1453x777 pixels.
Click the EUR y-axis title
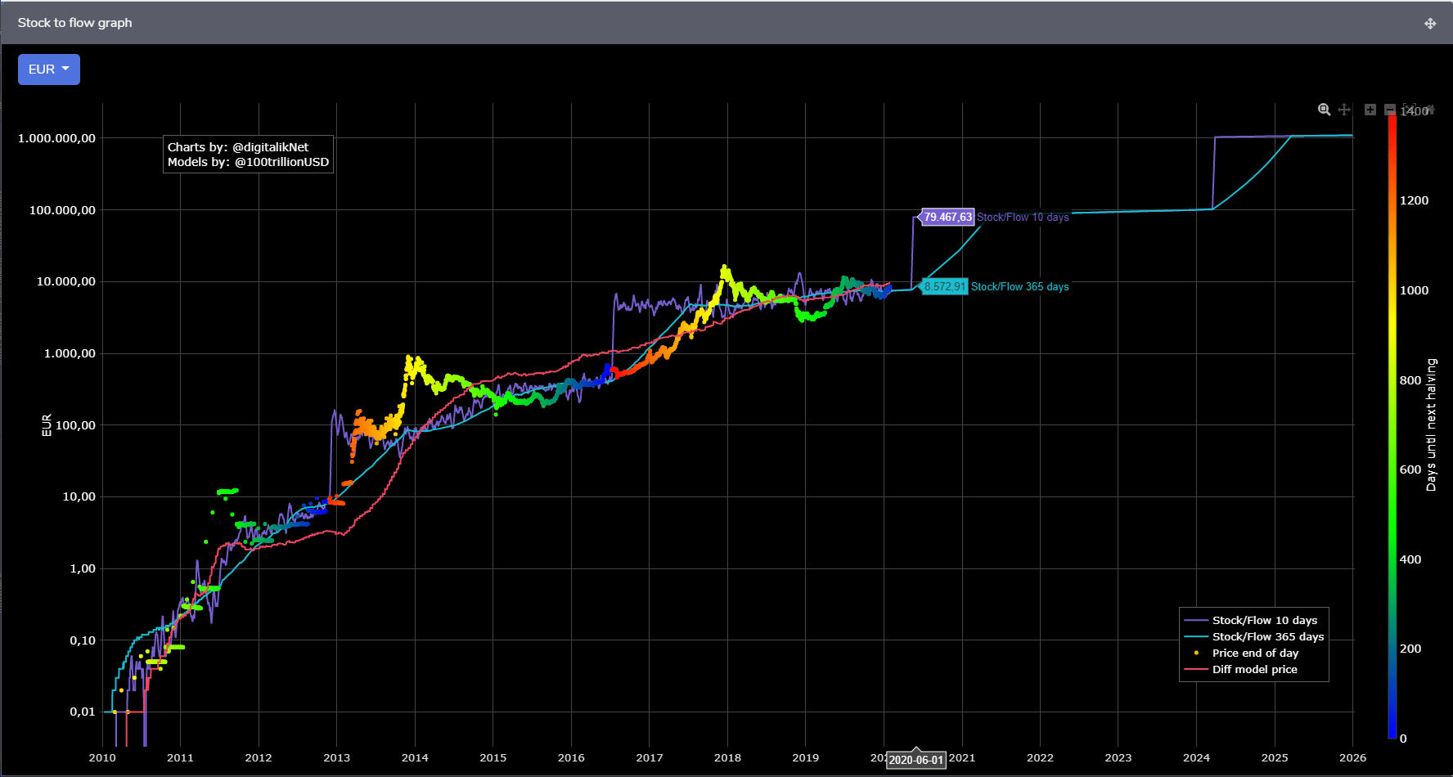[x=47, y=425]
